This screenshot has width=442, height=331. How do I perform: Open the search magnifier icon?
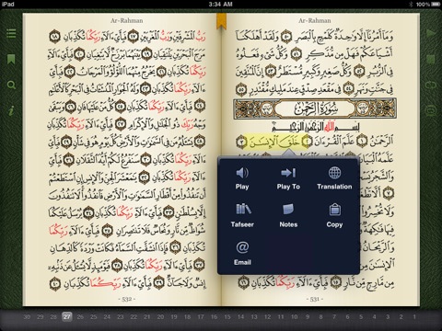point(11,85)
